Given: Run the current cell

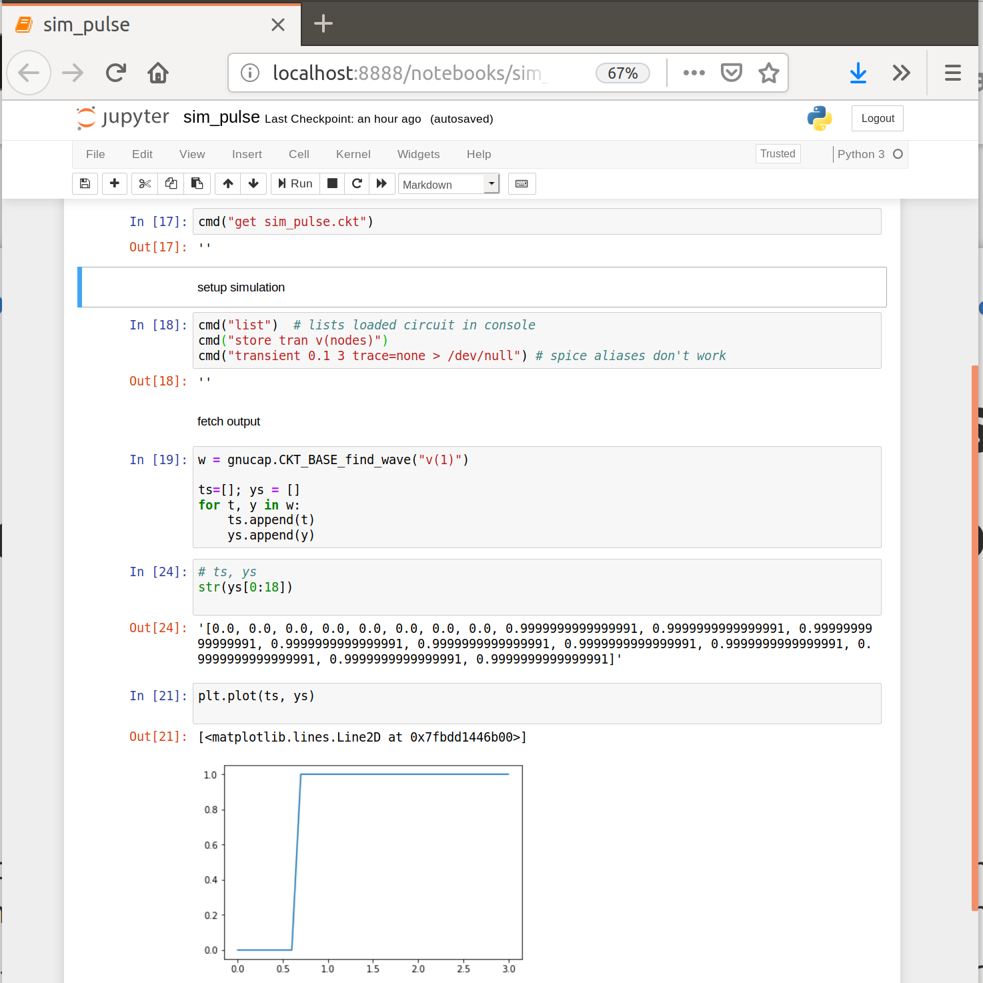Looking at the screenshot, I should 295,183.
